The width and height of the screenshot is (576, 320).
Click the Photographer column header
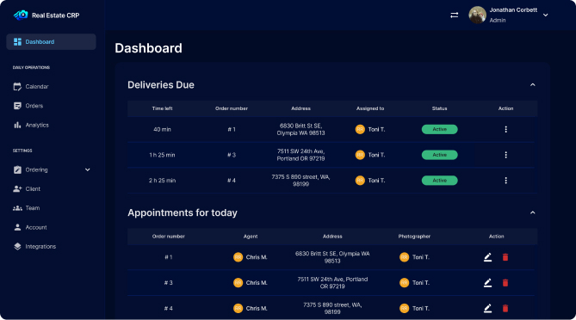tap(414, 237)
